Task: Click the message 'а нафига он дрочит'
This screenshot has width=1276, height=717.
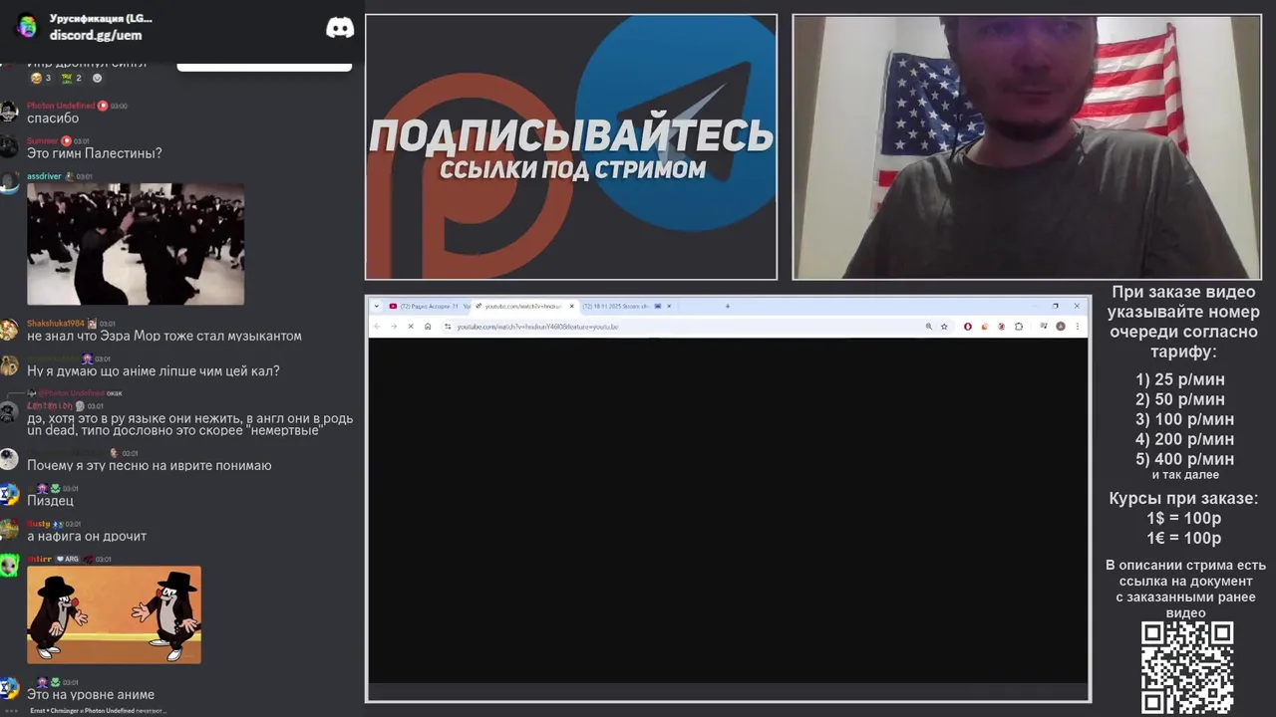Action: coord(87,536)
